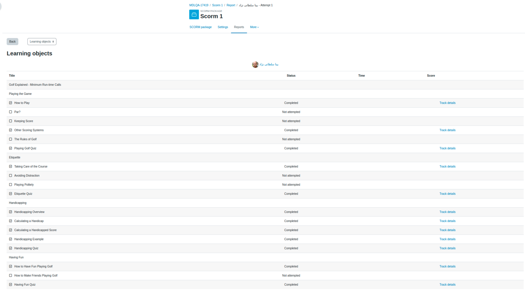Click the Learning objects page heading
The height and width of the screenshot is (293, 525).
(x=30, y=53)
